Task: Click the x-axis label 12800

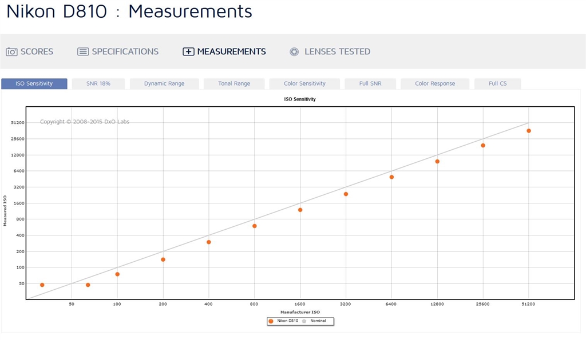Action: (x=437, y=304)
